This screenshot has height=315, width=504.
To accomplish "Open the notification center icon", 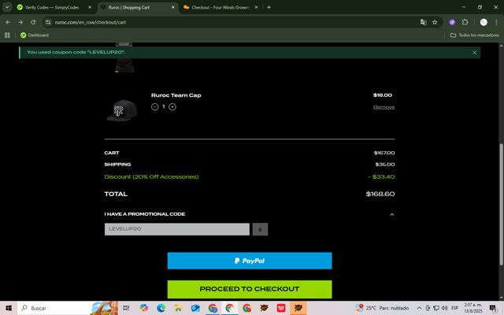I will (x=493, y=308).
